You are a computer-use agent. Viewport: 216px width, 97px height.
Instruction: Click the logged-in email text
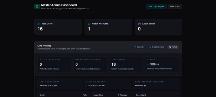(78, 9)
